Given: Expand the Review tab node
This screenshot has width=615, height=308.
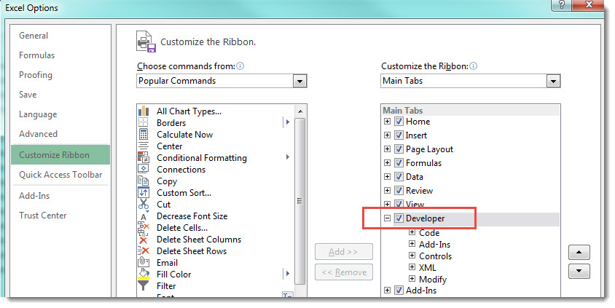Looking at the screenshot, I should (x=387, y=191).
